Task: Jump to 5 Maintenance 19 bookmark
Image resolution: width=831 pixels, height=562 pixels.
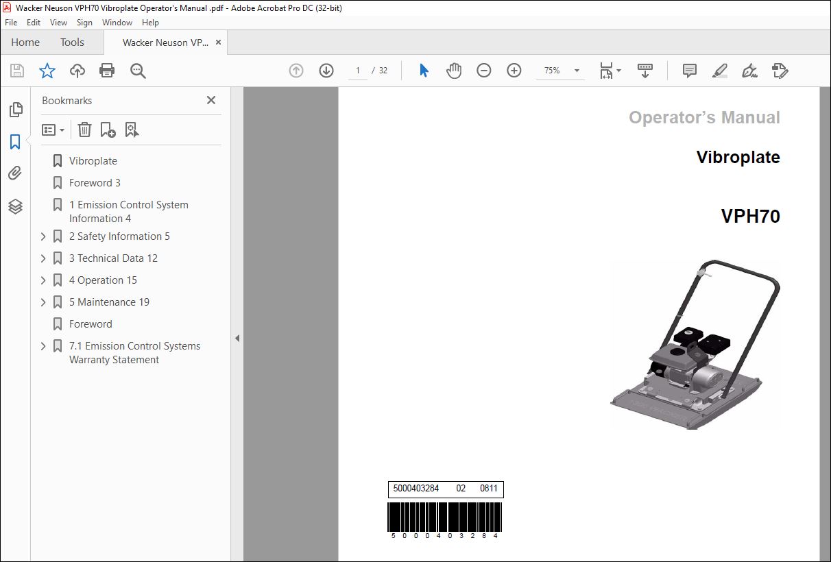Action: 109,302
